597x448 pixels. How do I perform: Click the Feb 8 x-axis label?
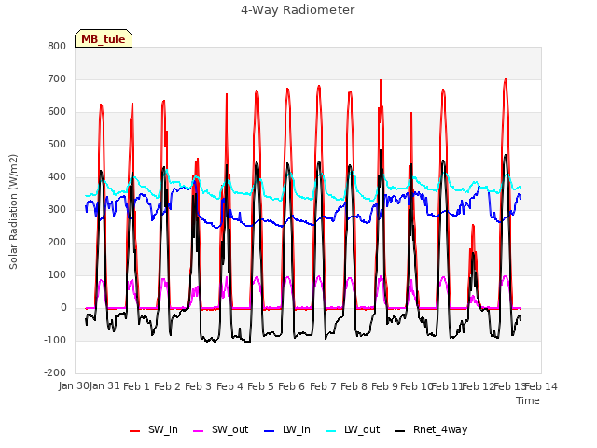(354, 386)
